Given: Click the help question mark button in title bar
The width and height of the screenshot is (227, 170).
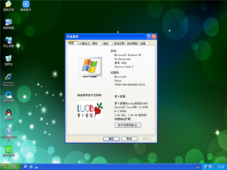Looking at the screenshot, I should 149,37.
